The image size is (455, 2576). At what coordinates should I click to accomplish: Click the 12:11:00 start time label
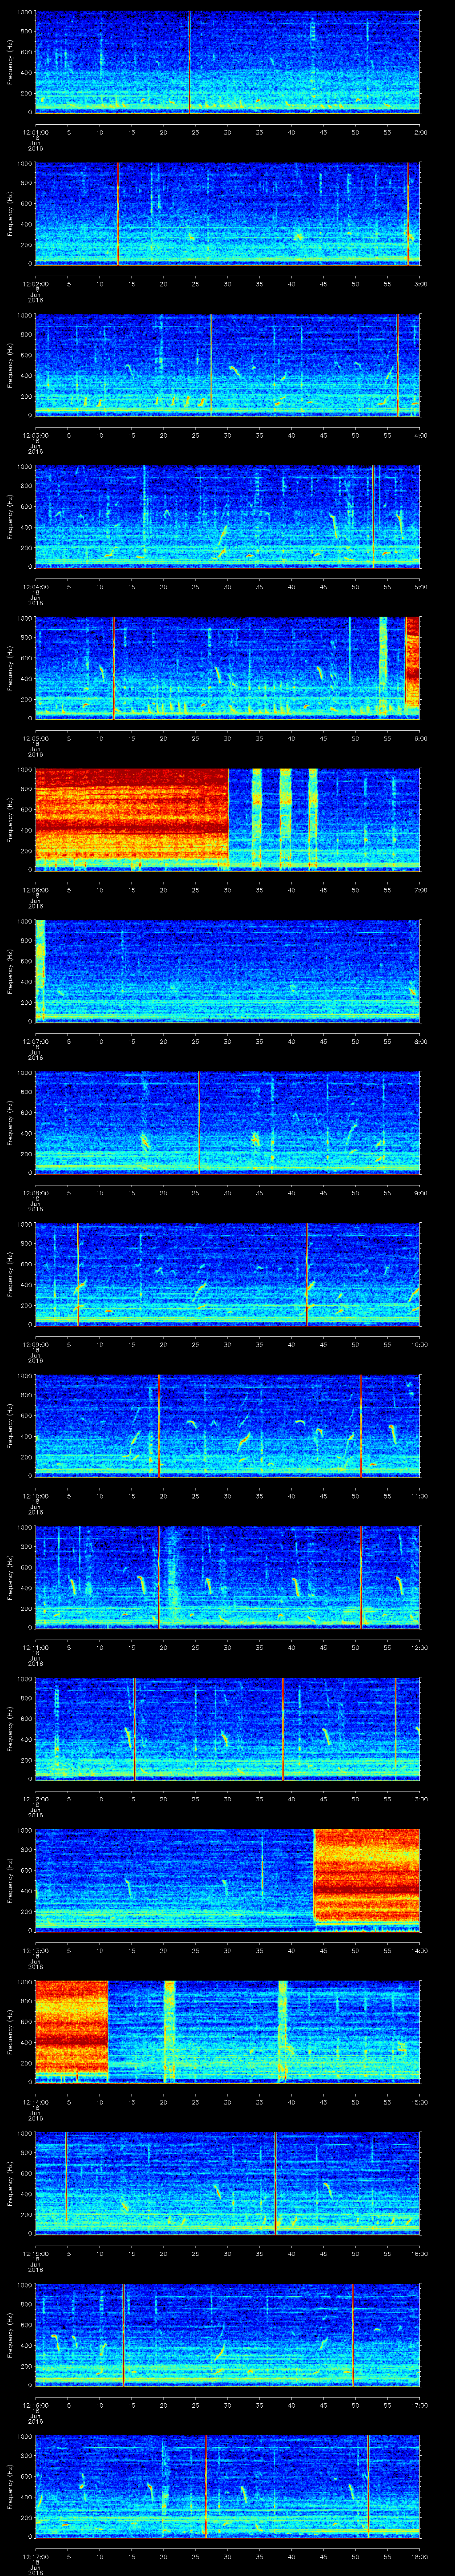(x=36, y=1647)
